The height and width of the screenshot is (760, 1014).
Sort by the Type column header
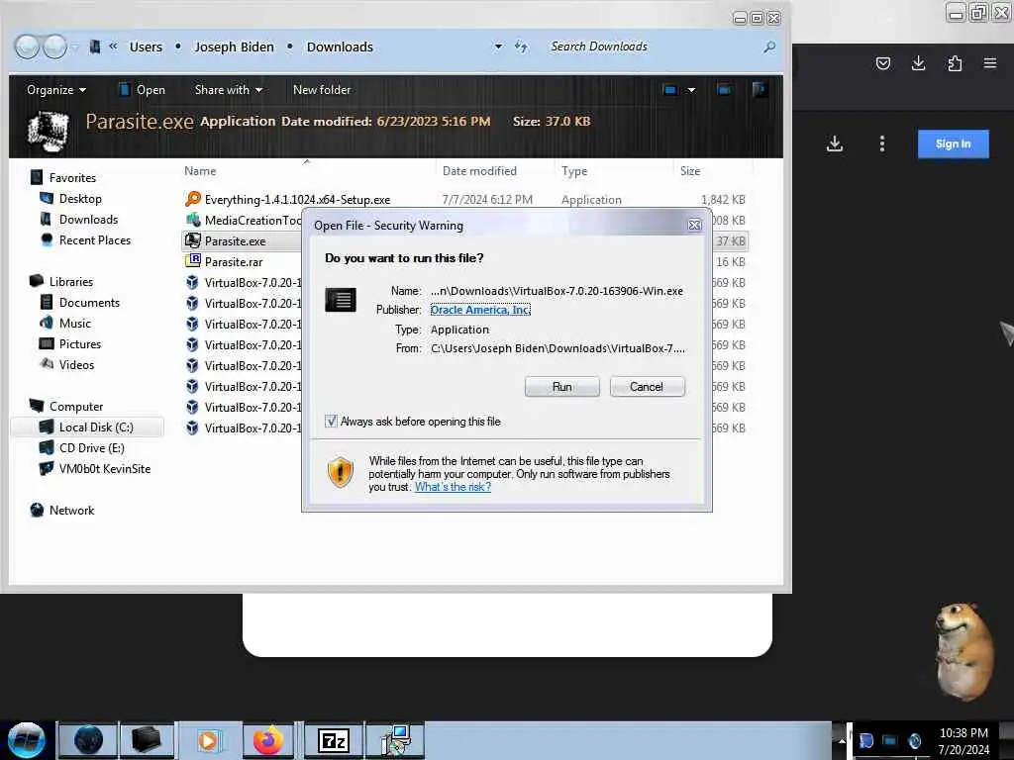574,170
